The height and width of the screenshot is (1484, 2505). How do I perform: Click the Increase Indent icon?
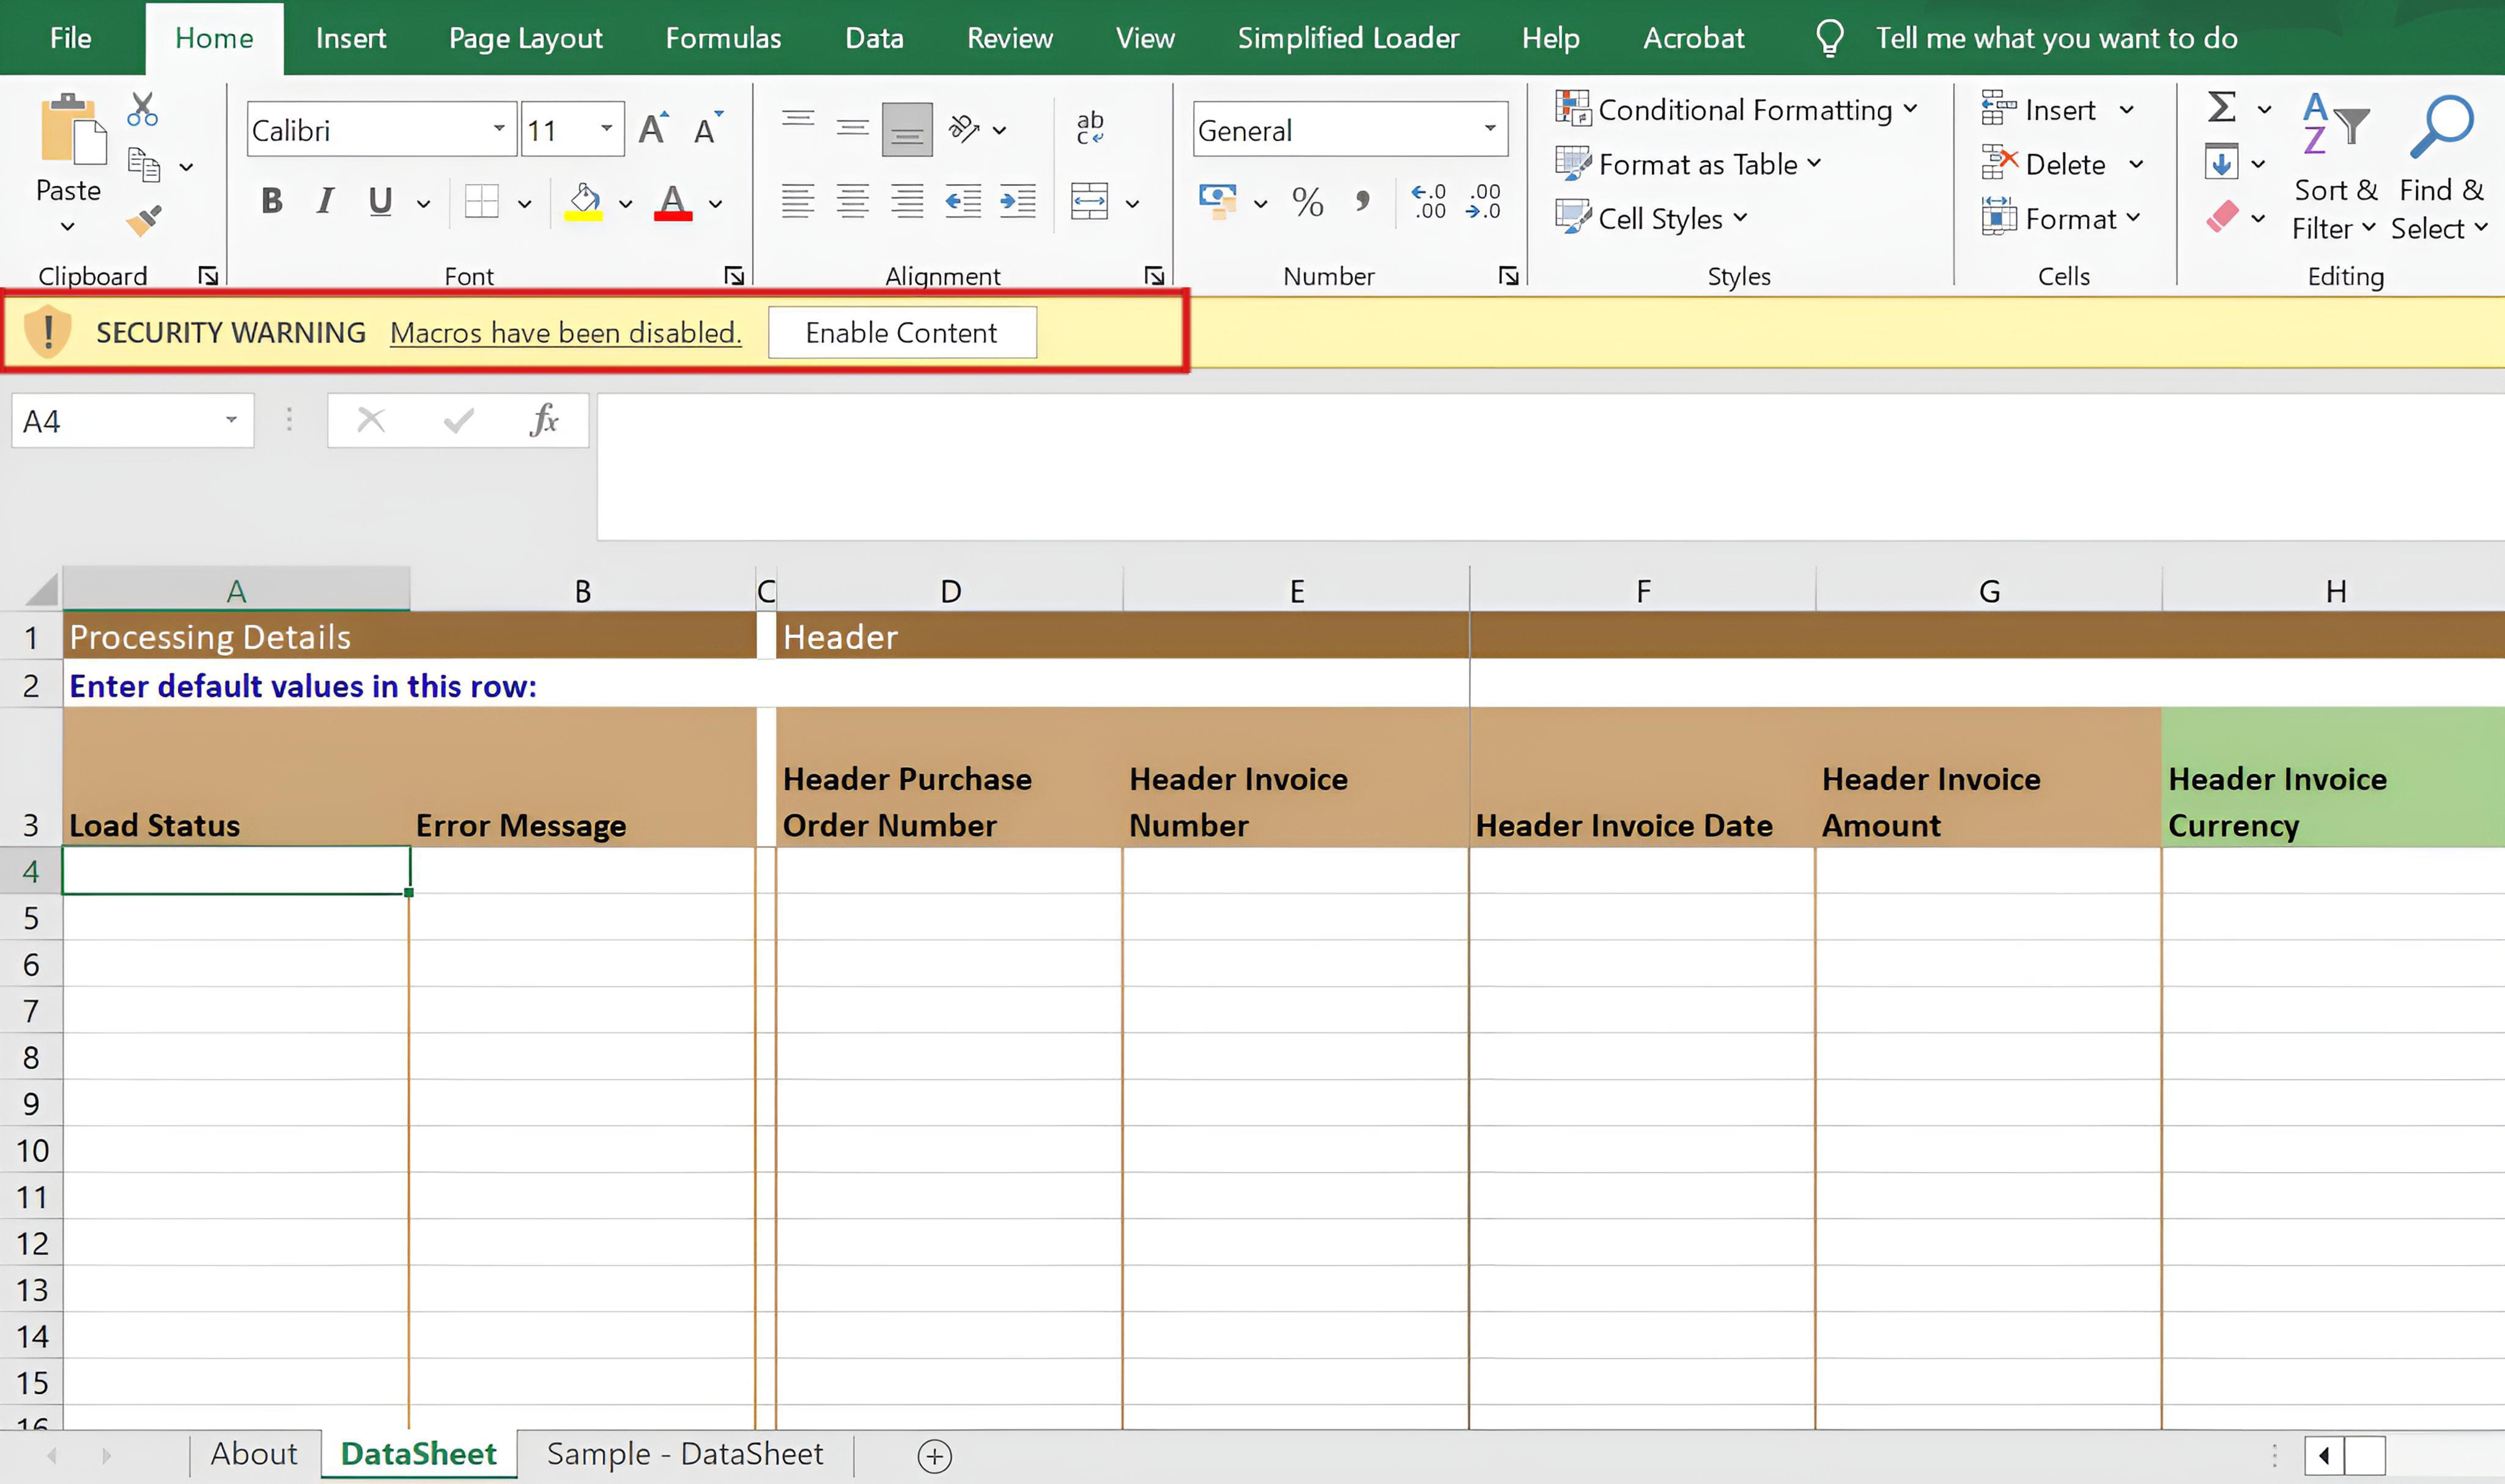[x=1017, y=202]
